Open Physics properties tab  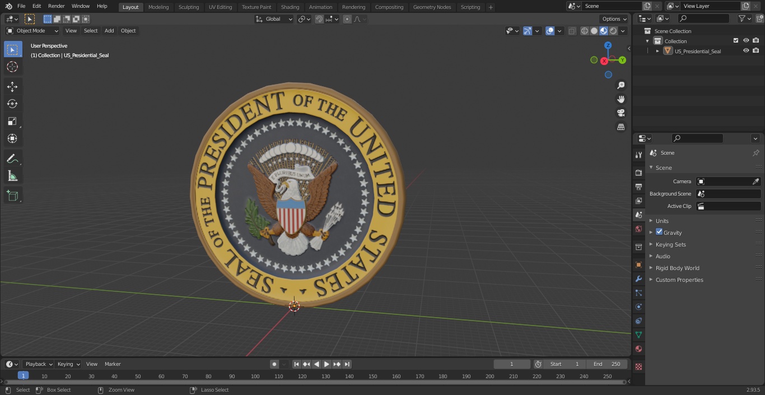coord(638,306)
